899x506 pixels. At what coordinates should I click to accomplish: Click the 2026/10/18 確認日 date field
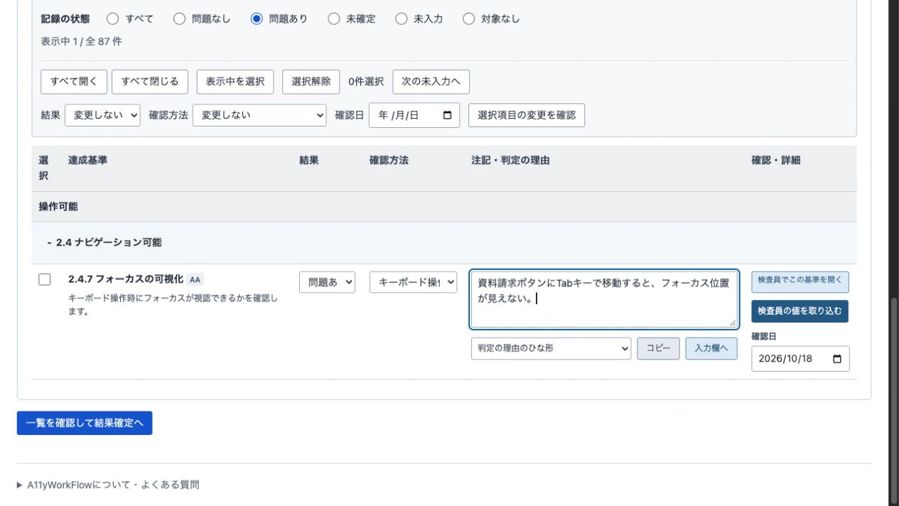(x=800, y=359)
